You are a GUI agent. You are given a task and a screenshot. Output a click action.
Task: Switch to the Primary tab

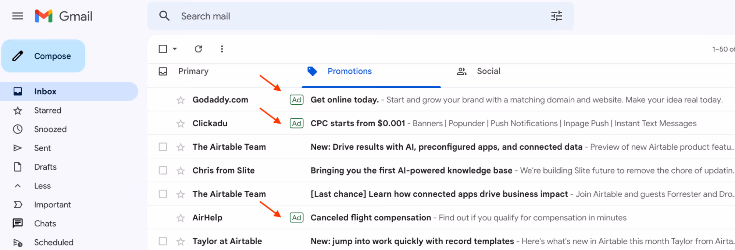[x=193, y=71]
